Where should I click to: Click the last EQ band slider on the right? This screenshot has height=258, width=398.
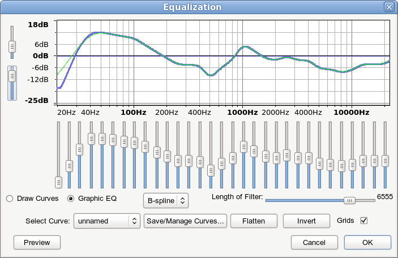(386, 161)
